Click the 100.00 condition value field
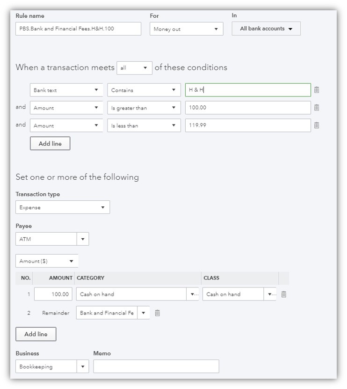Viewport: 347px width, 389px height. click(248, 108)
